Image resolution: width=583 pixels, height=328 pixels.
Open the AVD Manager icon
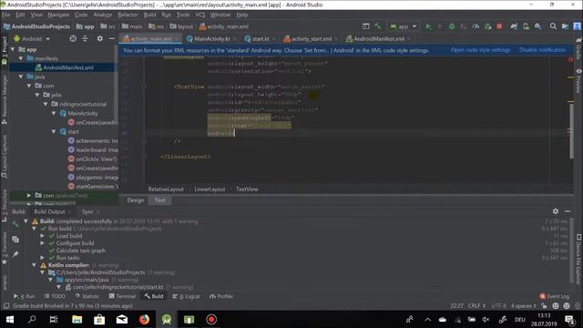[527, 26]
